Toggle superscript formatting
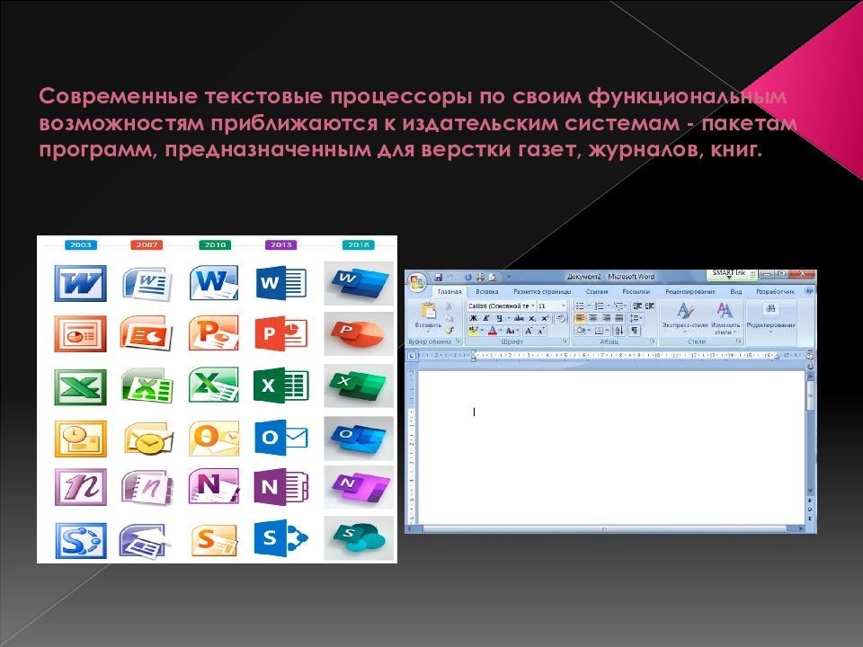The image size is (863, 647). point(545,318)
